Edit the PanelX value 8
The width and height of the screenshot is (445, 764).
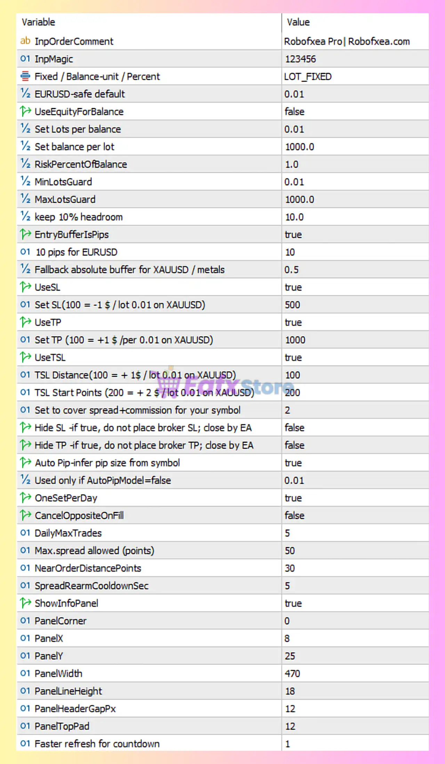[x=287, y=638]
